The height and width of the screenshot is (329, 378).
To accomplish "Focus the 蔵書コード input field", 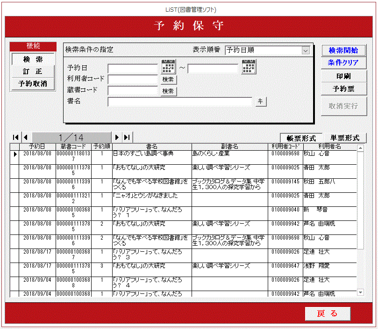I will pos(133,91).
